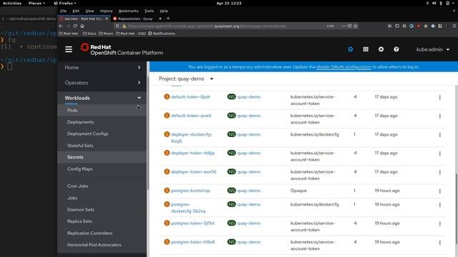
Task: Go to Deployment Configs in sidebar
Action: pos(87,133)
